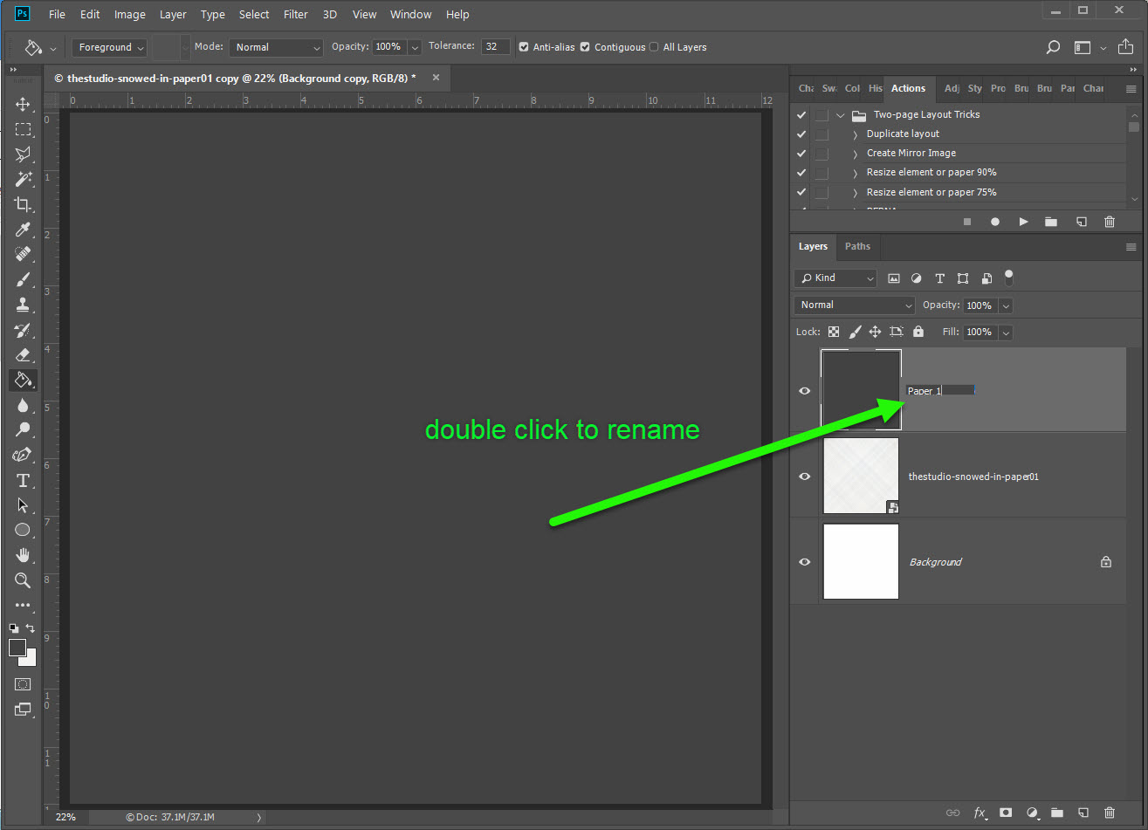The image size is (1148, 830).
Task: Select the Magic Wand tool
Action: (23, 179)
